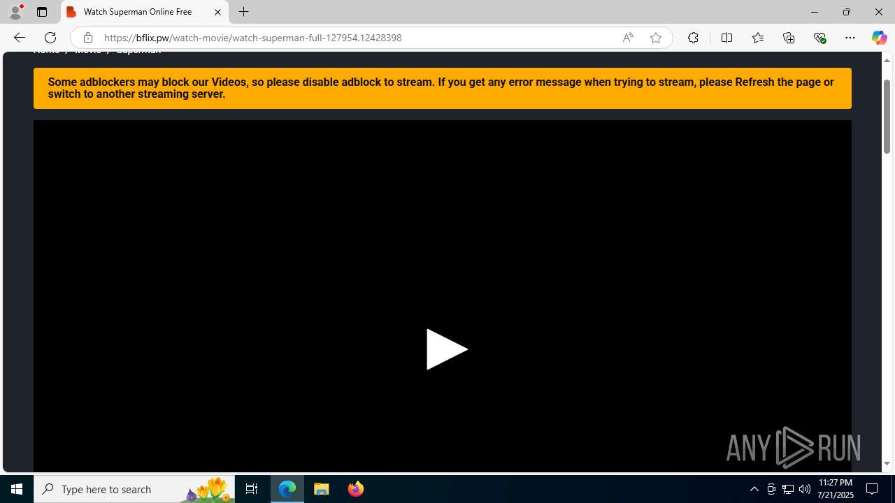Open the notification center
The height and width of the screenshot is (503, 895).
tap(872, 489)
